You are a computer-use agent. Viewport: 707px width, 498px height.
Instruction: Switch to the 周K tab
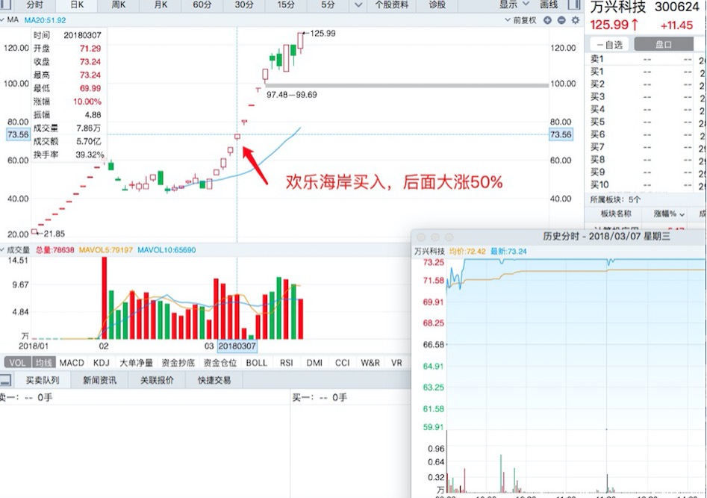(x=118, y=4)
